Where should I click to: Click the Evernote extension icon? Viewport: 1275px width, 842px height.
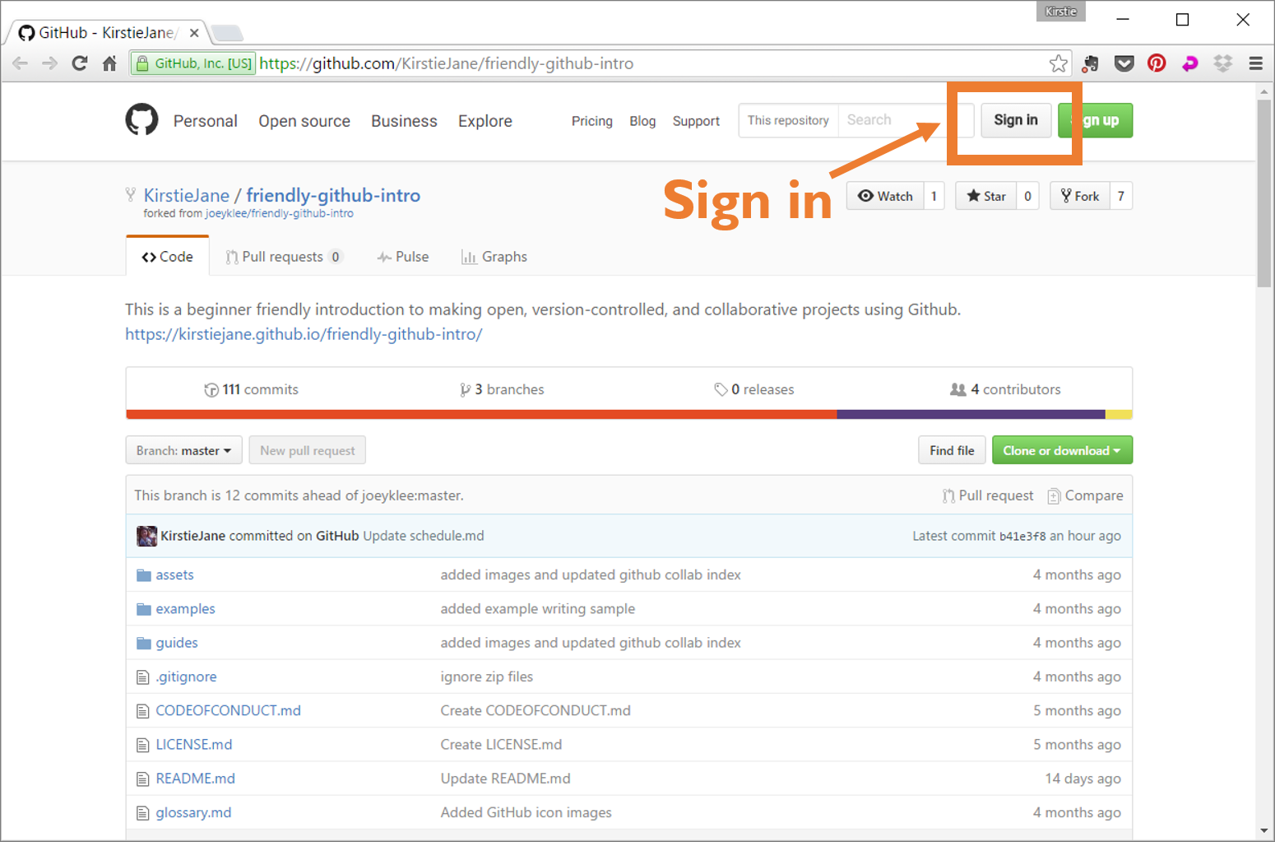click(x=1091, y=63)
